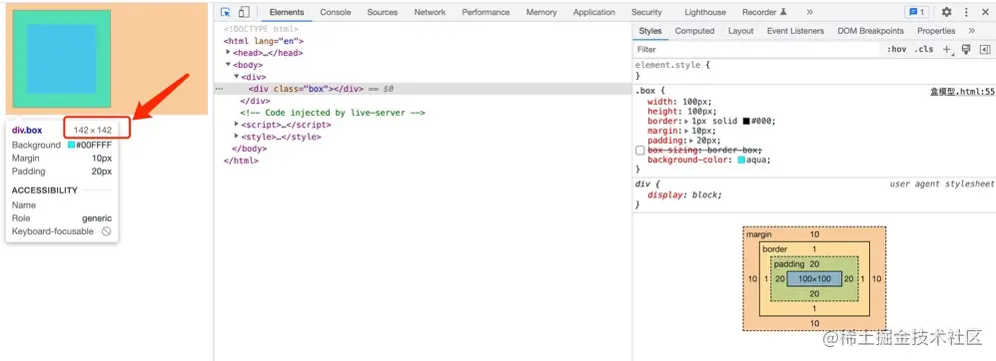Select the live-server comment line
Screen dimensions: 996x361
click(333, 113)
